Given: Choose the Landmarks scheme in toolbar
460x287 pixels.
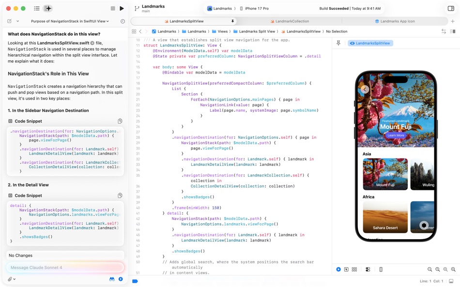Looking at the screenshot, I should click(x=219, y=9).
